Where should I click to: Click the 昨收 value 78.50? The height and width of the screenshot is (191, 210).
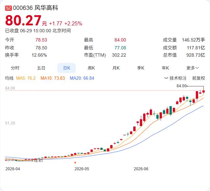[x=41, y=48]
